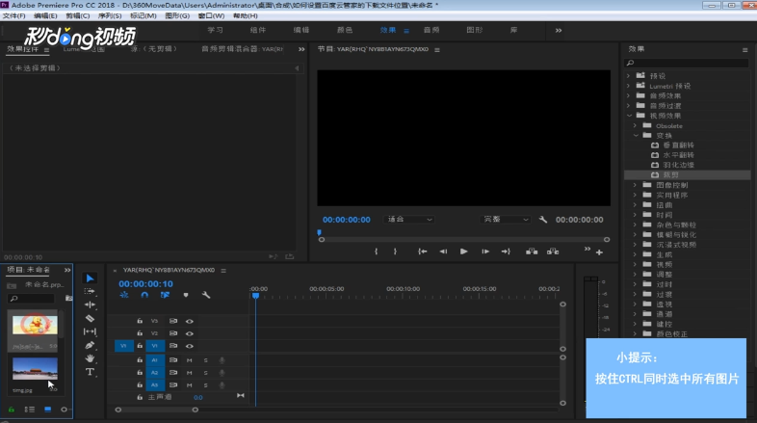Screen dimensions: 757x423
Task: Select the Slip tool
Action: [x=90, y=331]
